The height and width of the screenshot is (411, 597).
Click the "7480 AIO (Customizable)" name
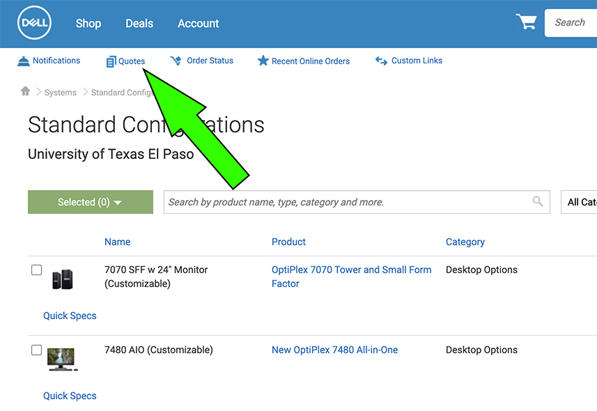point(159,350)
